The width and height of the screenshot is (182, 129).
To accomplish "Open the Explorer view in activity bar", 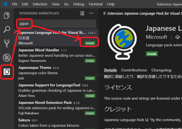I will click(x=6, y=15).
